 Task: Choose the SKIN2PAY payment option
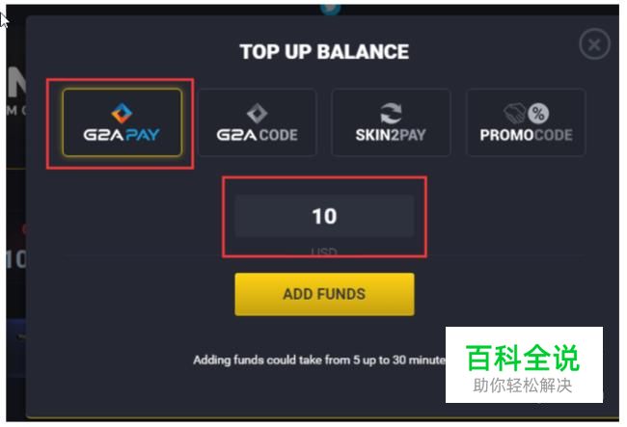pyautogui.click(x=391, y=122)
